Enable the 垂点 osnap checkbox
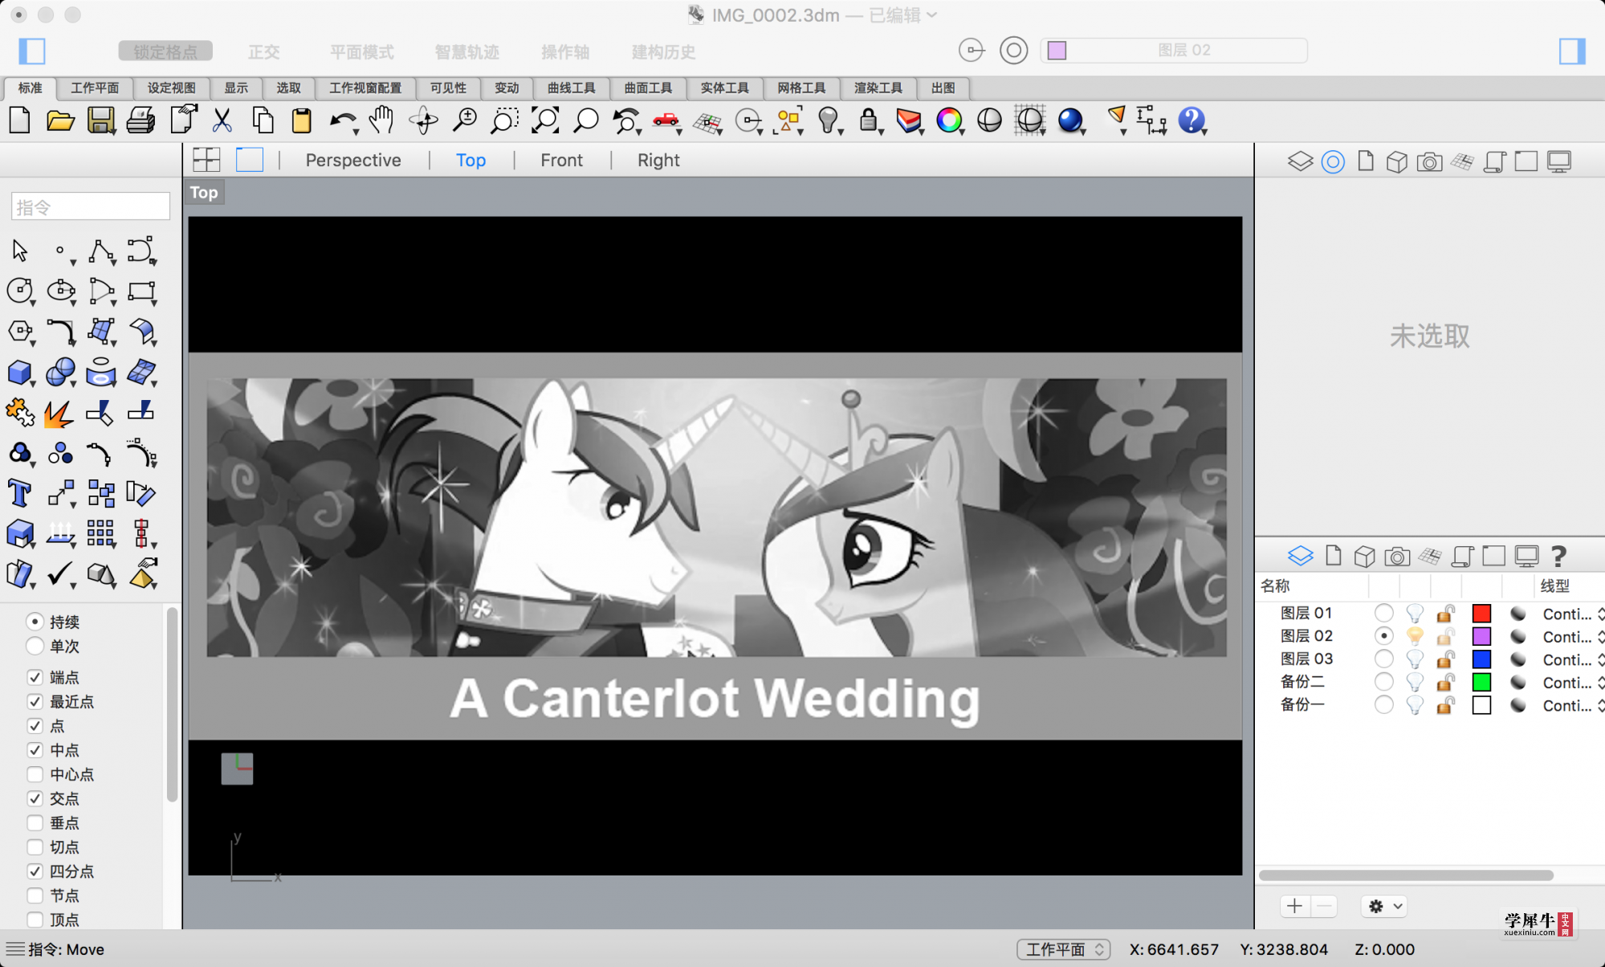 (35, 822)
